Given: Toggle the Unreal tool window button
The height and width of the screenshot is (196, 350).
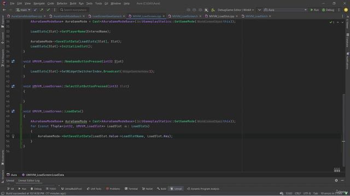Looking at the screenshot, I should (x=176, y=189).
